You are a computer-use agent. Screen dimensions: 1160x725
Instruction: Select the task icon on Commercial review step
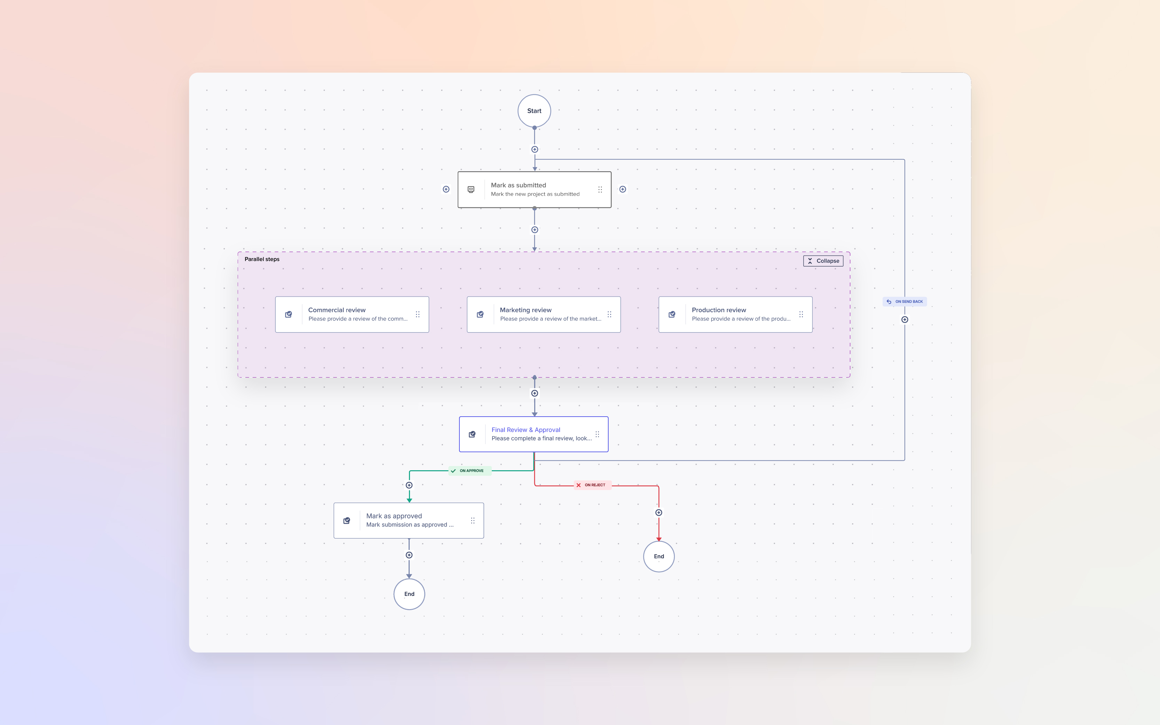pos(289,314)
